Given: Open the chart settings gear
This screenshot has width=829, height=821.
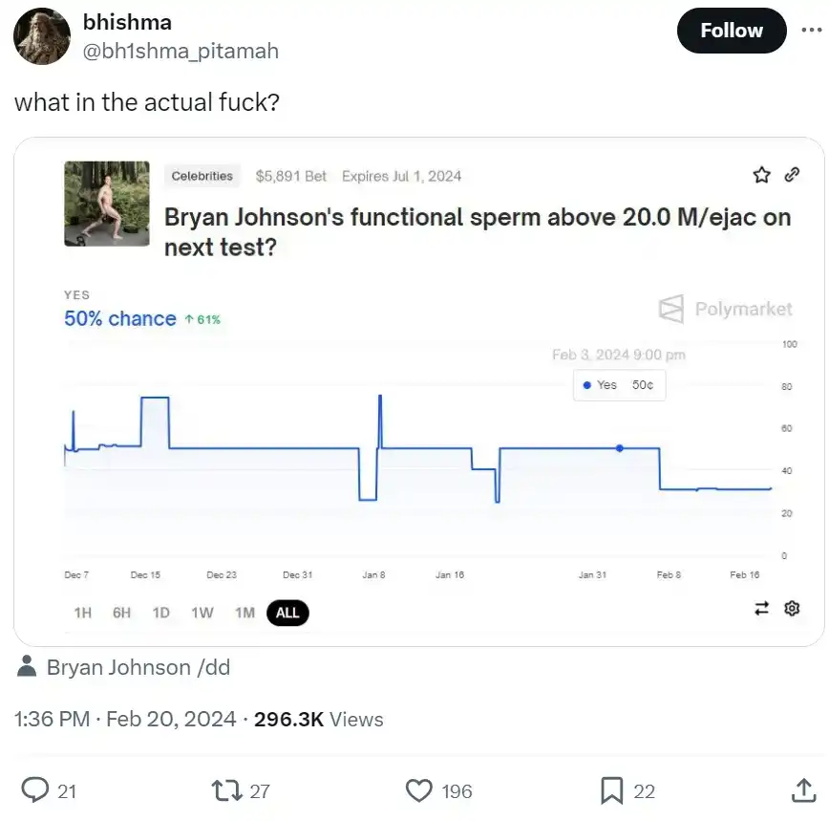Looking at the screenshot, I should 791,608.
